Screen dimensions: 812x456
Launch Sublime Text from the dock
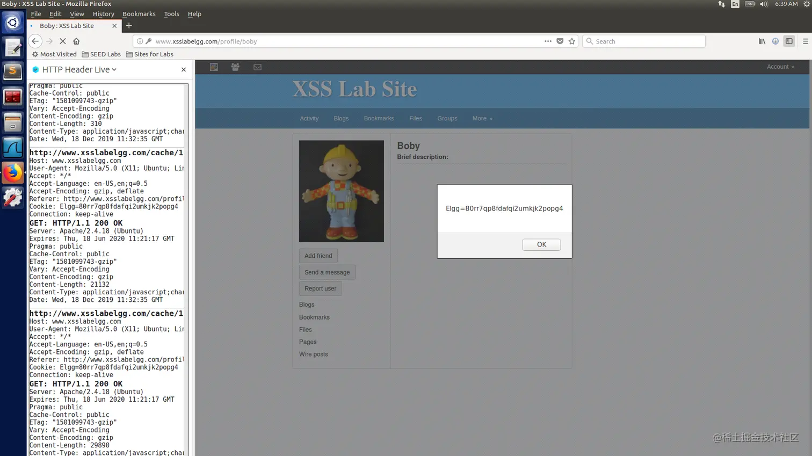pyautogui.click(x=12, y=72)
